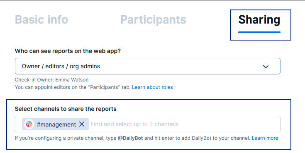Follow the 'Learn about roles' link
The image size is (305, 153).
[x=152, y=87]
